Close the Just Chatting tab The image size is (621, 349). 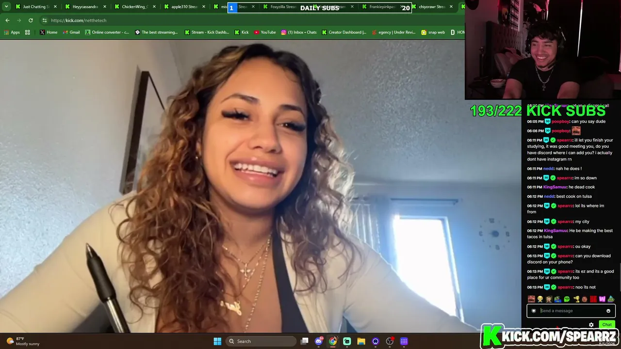[55, 7]
